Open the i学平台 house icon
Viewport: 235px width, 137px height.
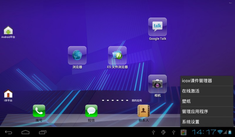8,94
